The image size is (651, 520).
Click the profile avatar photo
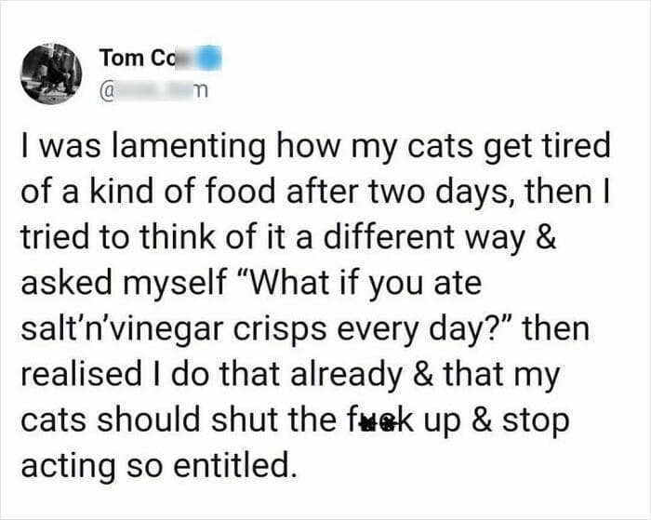(x=51, y=73)
